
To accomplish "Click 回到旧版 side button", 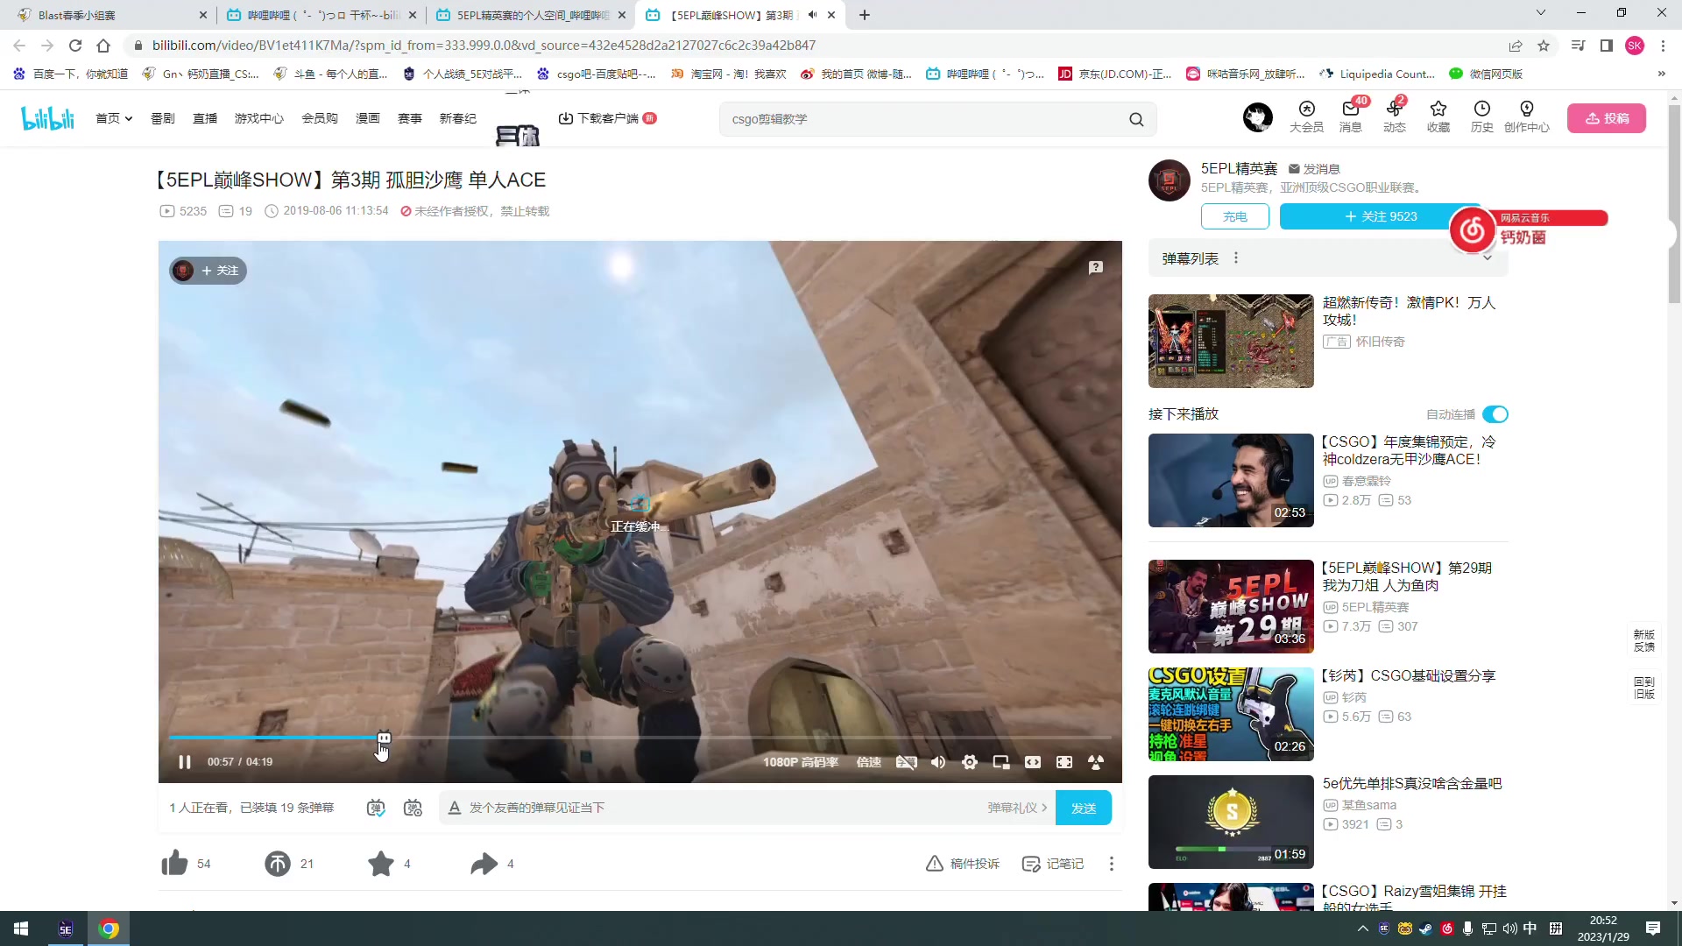I will [x=1644, y=688].
